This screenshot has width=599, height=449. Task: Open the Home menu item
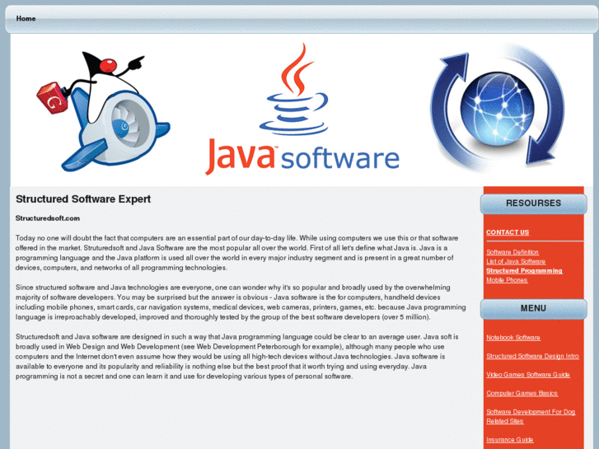[x=26, y=18]
